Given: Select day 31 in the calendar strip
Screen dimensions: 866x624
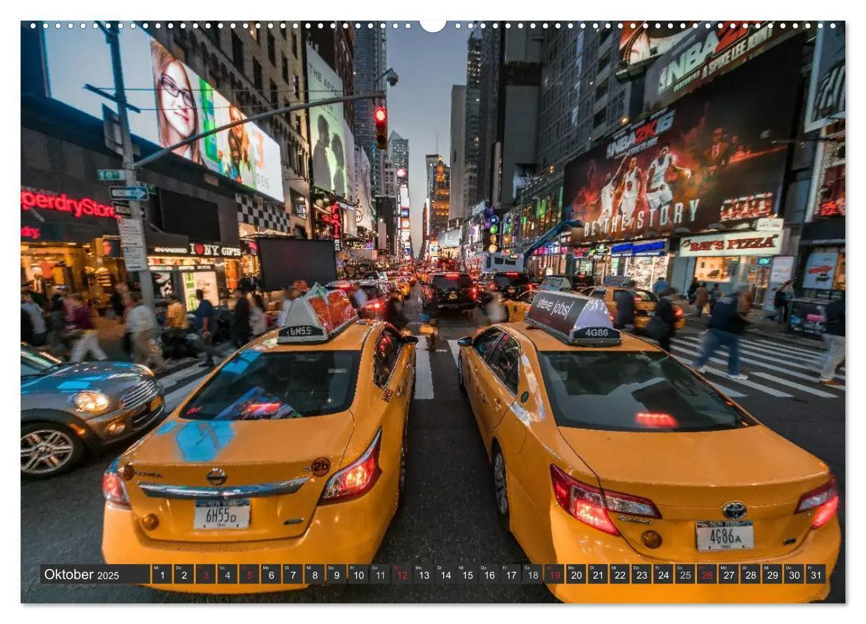Looking at the screenshot, I should click(x=816, y=575).
